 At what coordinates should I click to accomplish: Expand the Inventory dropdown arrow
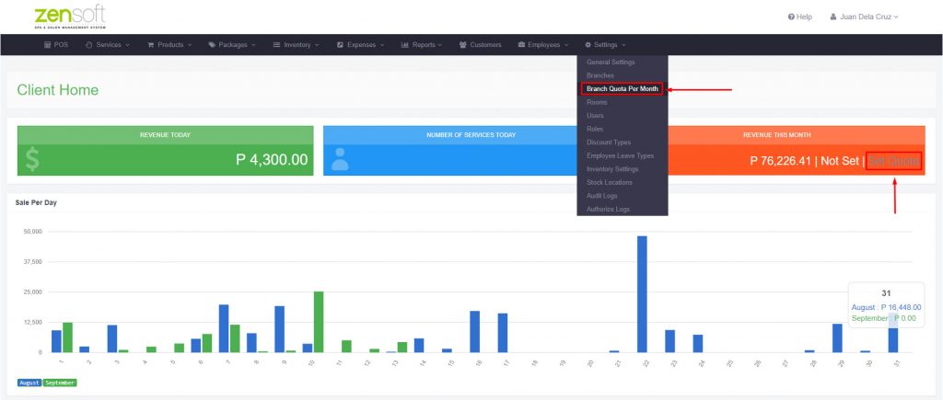tap(317, 45)
